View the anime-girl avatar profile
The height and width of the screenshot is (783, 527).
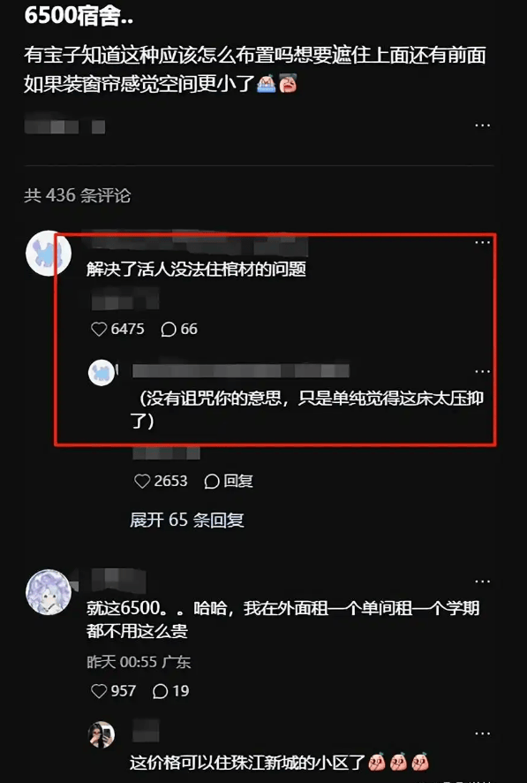point(49,592)
